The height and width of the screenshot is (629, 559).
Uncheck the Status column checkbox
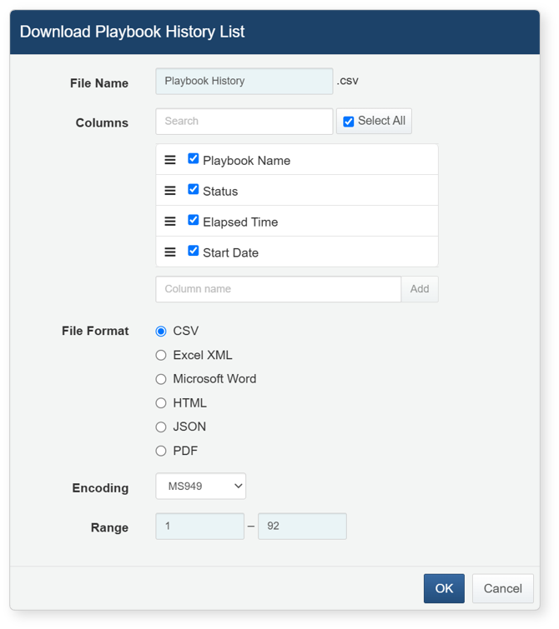click(x=194, y=189)
